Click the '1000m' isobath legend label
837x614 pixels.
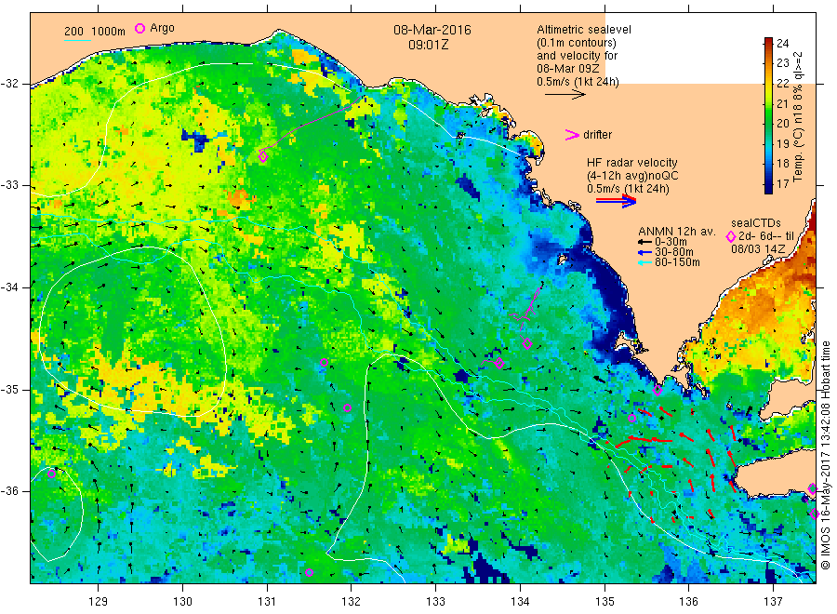click(x=109, y=32)
